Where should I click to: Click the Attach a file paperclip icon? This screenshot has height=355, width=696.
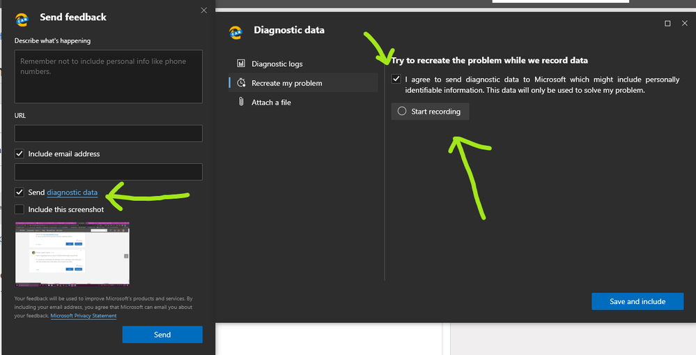pyautogui.click(x=241, y=102)
